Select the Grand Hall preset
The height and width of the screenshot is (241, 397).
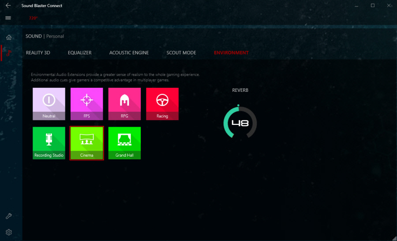click(x=124, y=143)
